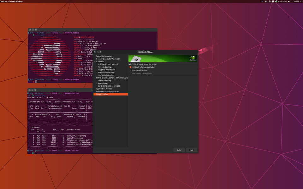
Task: Collapse the X Screen 0 tree arrow
Action: (95, 61)
